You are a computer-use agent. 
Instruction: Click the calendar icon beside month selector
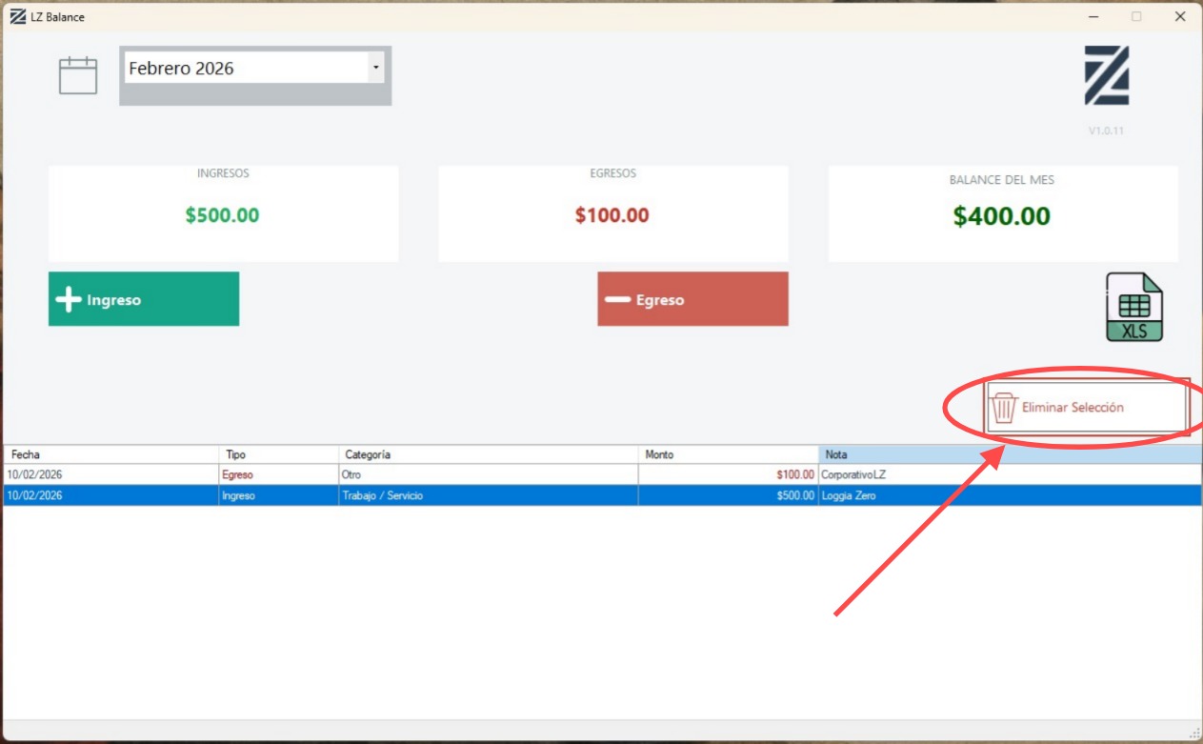(78, 75)
